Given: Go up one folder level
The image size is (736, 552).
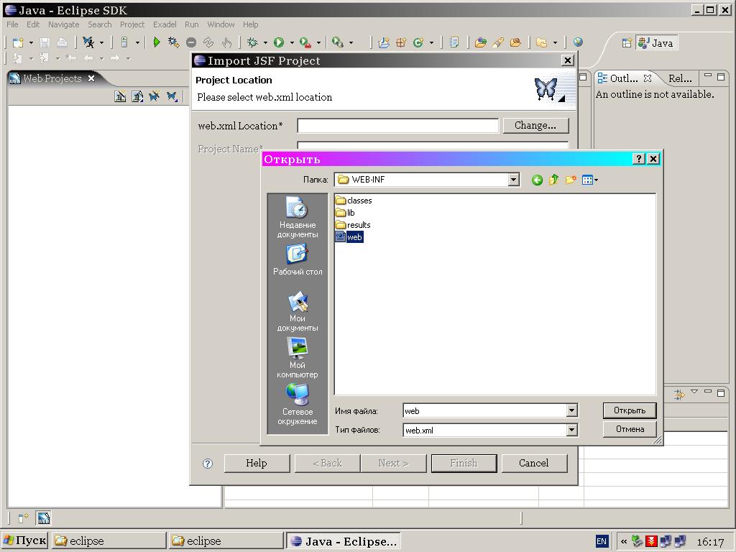Looking at the screenshot, I should click(x=554, y=180).
